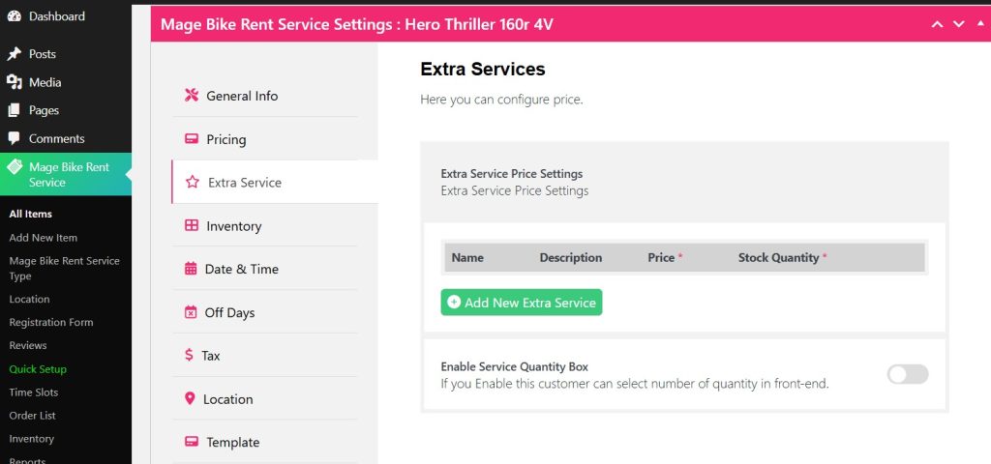Click the Off Days calendar icon
Screen dimensions: 991x464
(190, 312)
